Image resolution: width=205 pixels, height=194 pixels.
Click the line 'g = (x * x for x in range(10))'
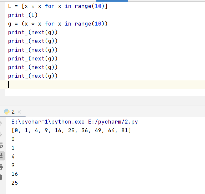(58, 24)
